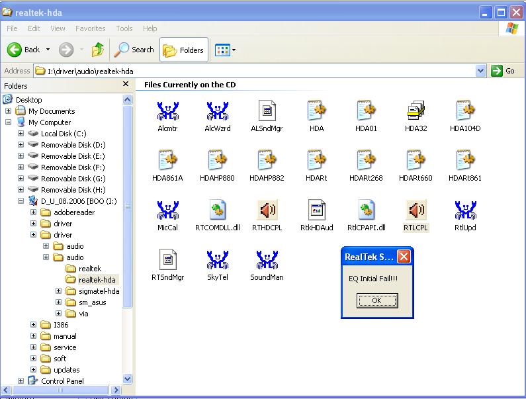Open the Search toolbar button

[x=134, y=50]
